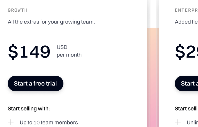
Task: Expand the plus icon in Enterprise plan
Action: [x=178, y=122]
